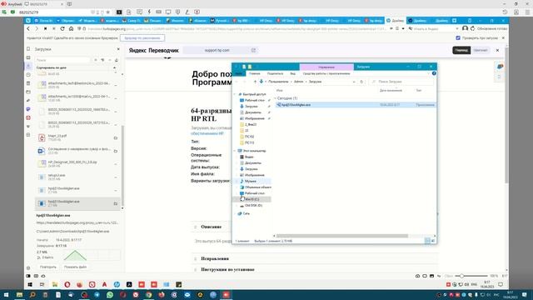Image resolution: width=533 pixels, height=300 pixels.
Task: Open Explorer address bar history dropdown
Action: coord(354,82)
